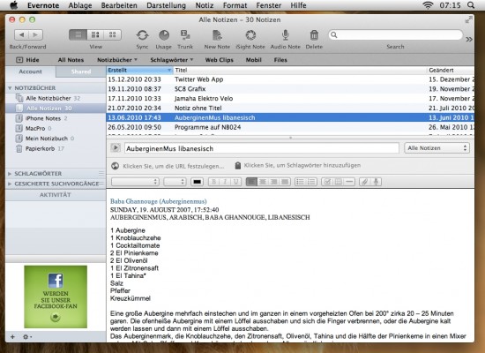The image size is (485, 353).
Task: Toggle italic text formatting
Action: pyautogui.click(x=225, y=182)
